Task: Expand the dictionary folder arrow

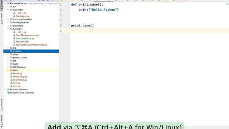Action: [x=8, y=25]
